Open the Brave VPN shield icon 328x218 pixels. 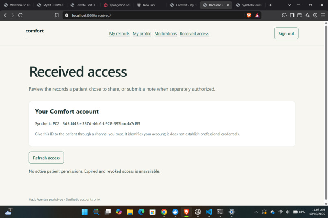coord(315,15)
